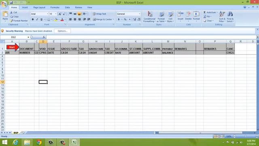Toggle Middle Align
This screenshot has height=146, width=259.
[x=75, y=14]
